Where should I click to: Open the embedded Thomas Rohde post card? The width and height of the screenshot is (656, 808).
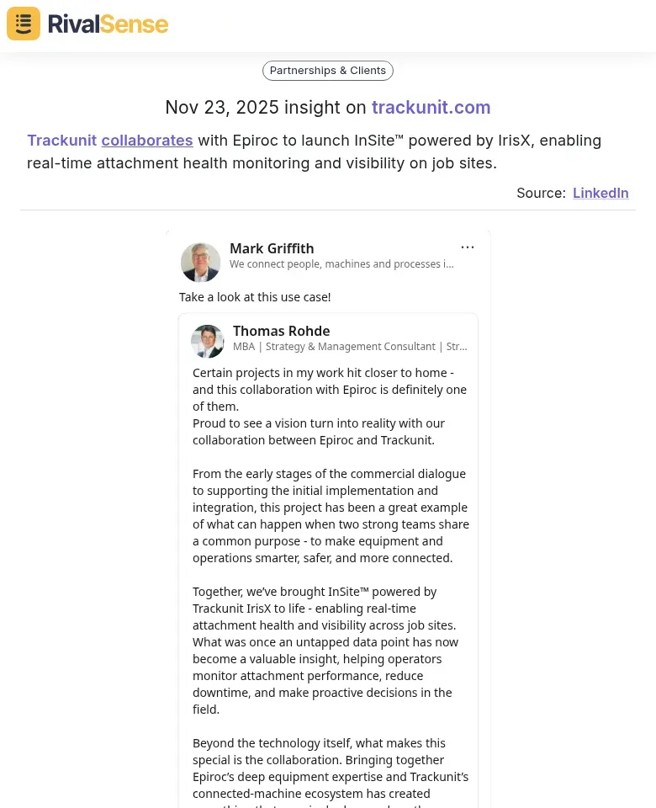point(328,547)
